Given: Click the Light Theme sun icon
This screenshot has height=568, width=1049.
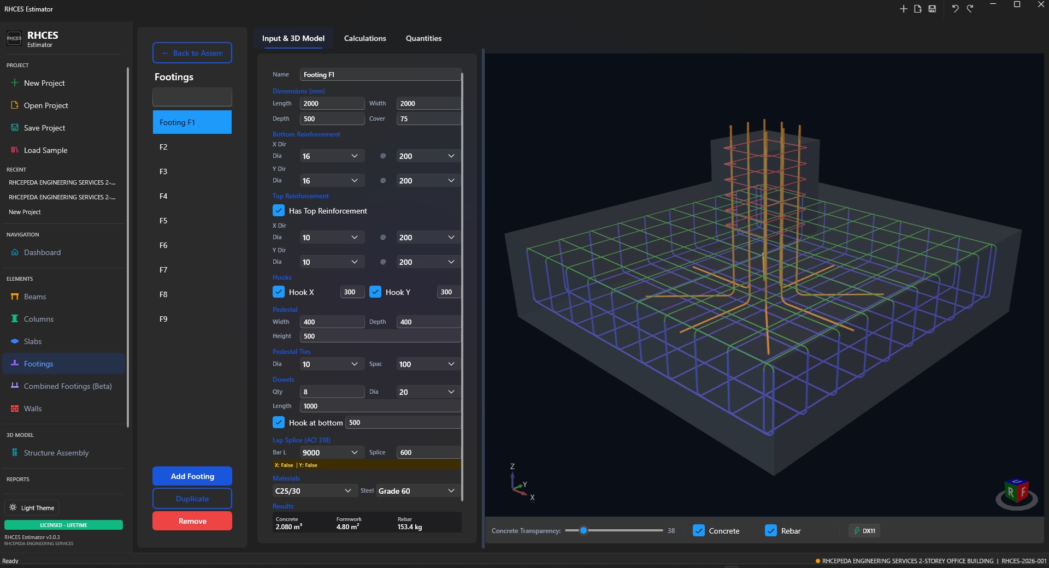Looking at the screenshot, I should pyautogui.click(x=13, y=507).
